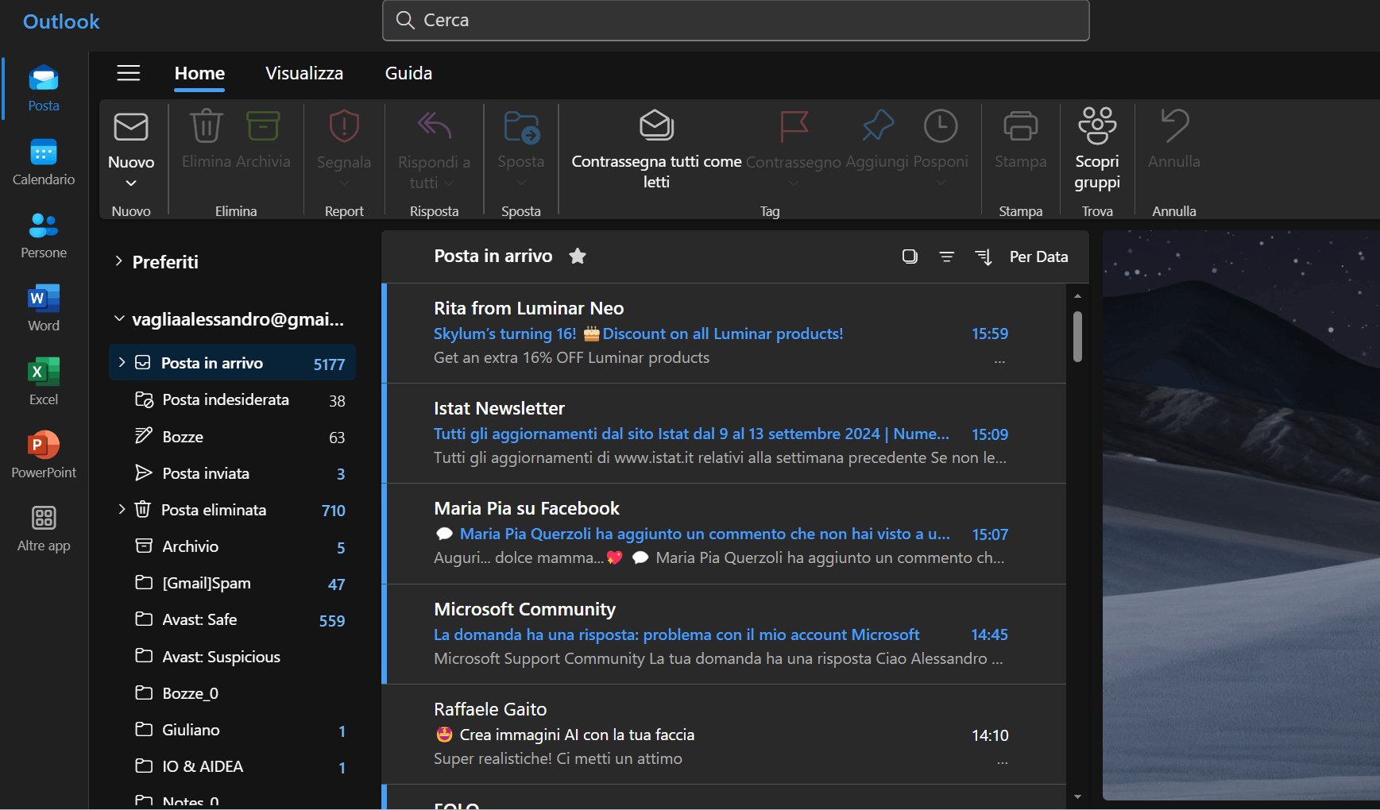The image size is (1380, 810).
Task: Click the Aggiungi pin icon
Action: pyautogui.click(x=878, y=125)
